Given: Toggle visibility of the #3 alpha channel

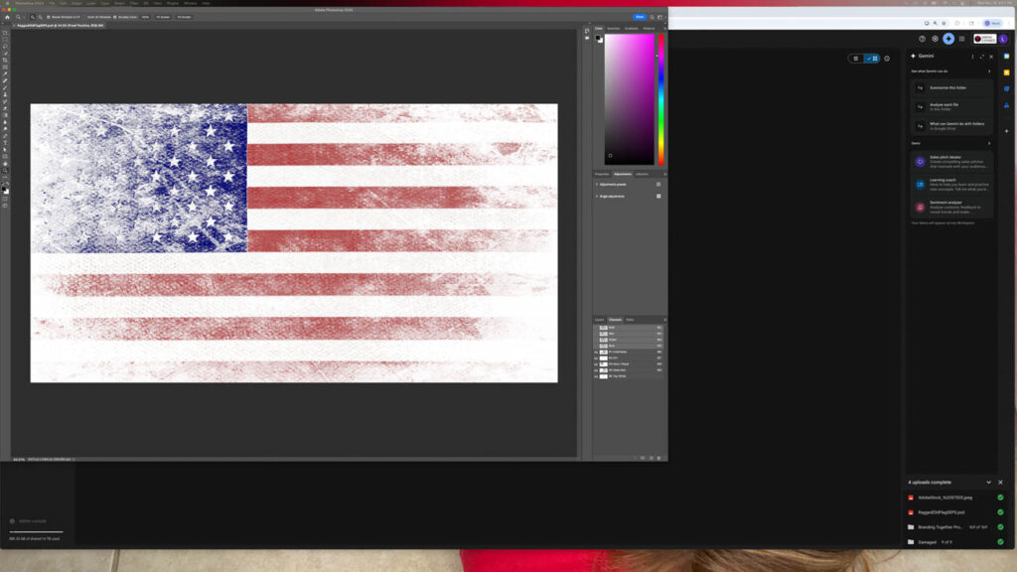Looking at the screenshot, I should [596, 363].
